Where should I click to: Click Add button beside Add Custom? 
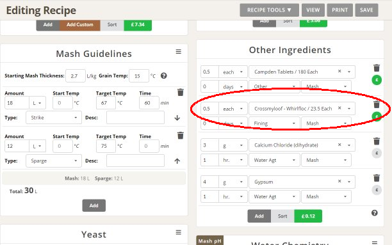(48, 25)
